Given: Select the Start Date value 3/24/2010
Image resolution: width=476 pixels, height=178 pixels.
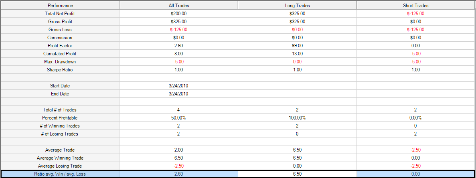Looking at the screenshot, I should pos(178,86).
